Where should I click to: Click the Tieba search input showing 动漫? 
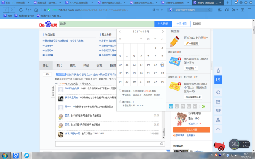click(107, 24)
